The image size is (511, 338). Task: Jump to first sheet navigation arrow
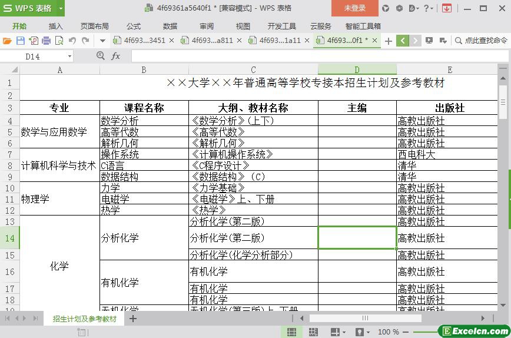pos(8,319)
